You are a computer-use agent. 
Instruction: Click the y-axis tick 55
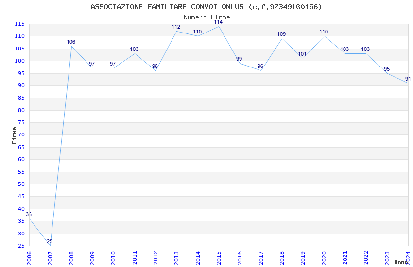coord(21,172)
